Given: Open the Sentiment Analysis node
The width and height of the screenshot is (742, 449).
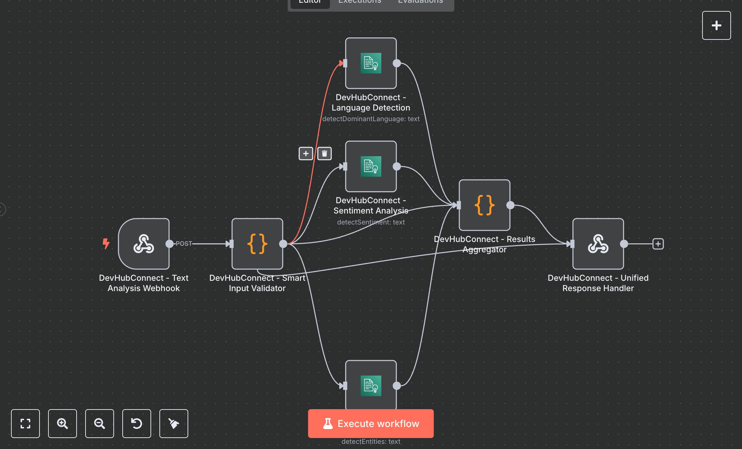Looking at the screenshot, I should pyautogui.click(x=370, y=166).
